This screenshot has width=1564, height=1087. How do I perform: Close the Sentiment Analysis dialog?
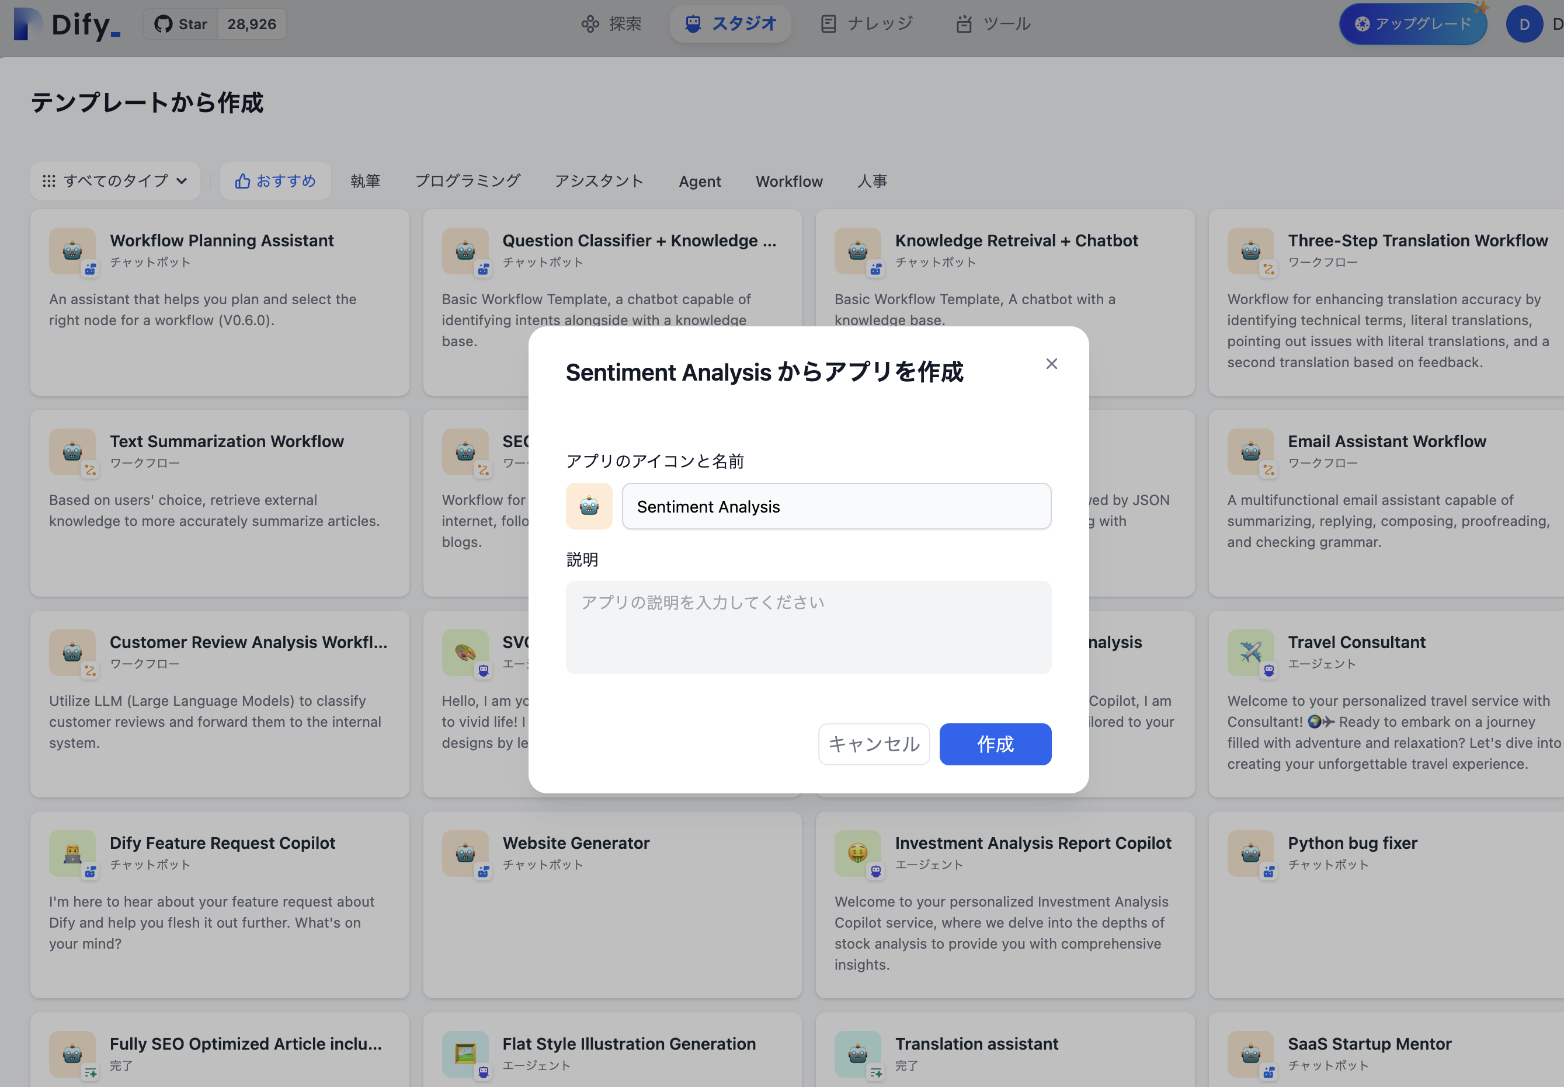(1052, 364)
